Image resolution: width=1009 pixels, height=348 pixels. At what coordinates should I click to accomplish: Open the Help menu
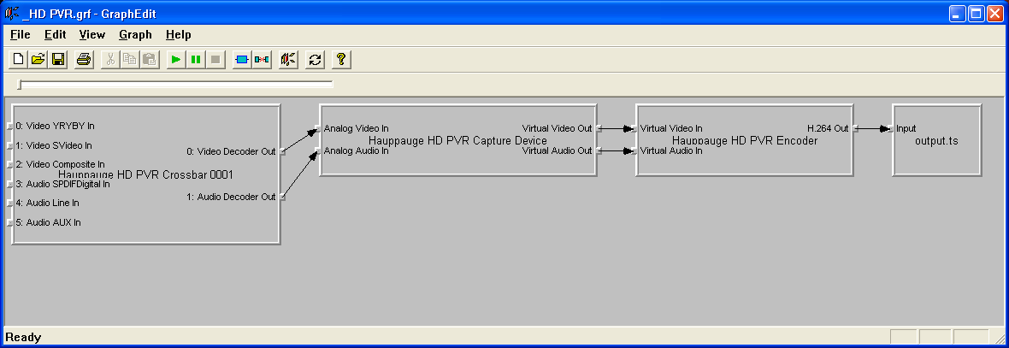tap(178, 35)
